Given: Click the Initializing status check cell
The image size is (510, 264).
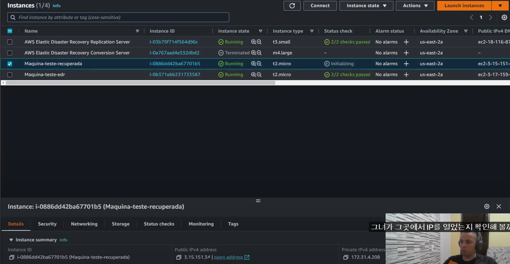Looking at the screenshot, I should pos(339,64).
